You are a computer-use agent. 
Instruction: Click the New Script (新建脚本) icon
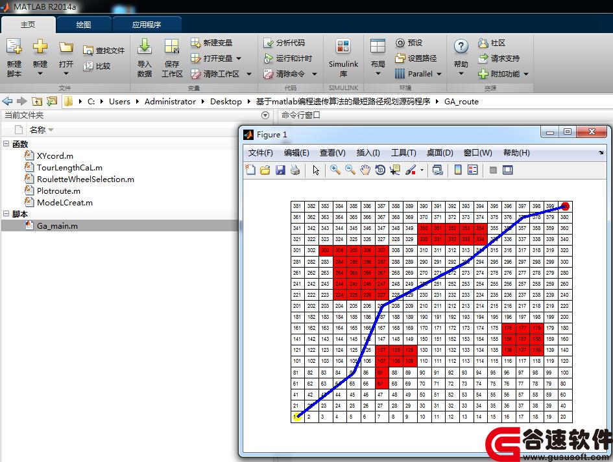(14, 47)
